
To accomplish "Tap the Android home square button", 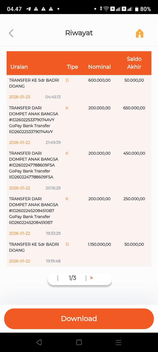I will click(x=79, y=342).
